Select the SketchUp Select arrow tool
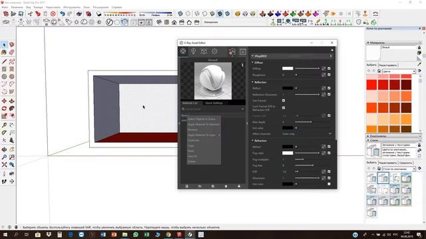This screenshot has height=239, width=426. click(4, 44)
